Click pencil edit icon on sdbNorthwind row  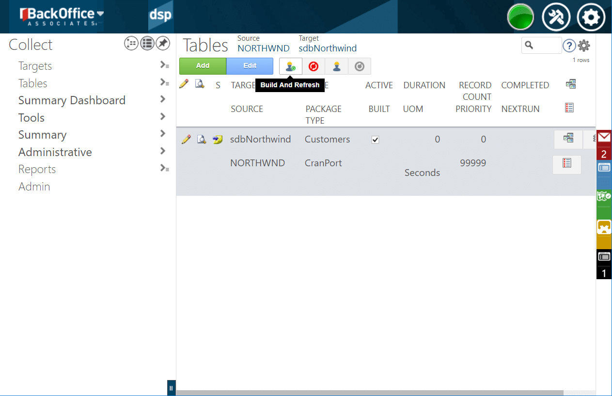[x=186, y=140]
